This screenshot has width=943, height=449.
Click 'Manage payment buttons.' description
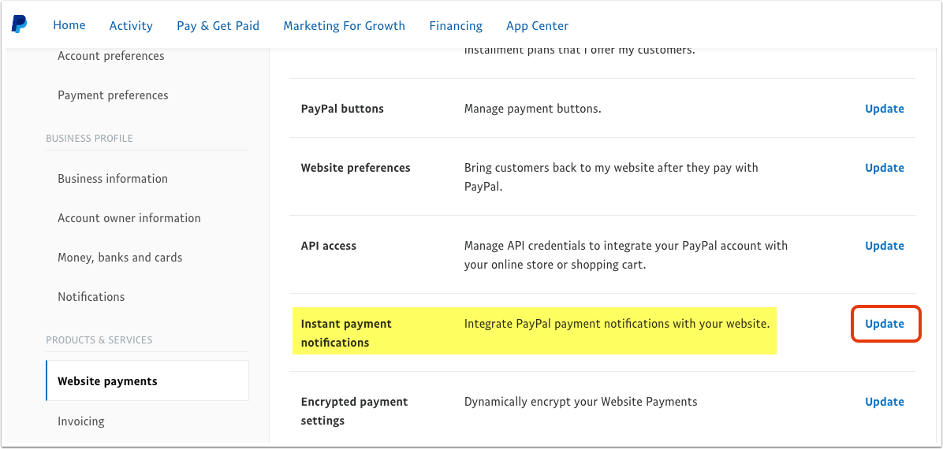(x=533, y=109)
